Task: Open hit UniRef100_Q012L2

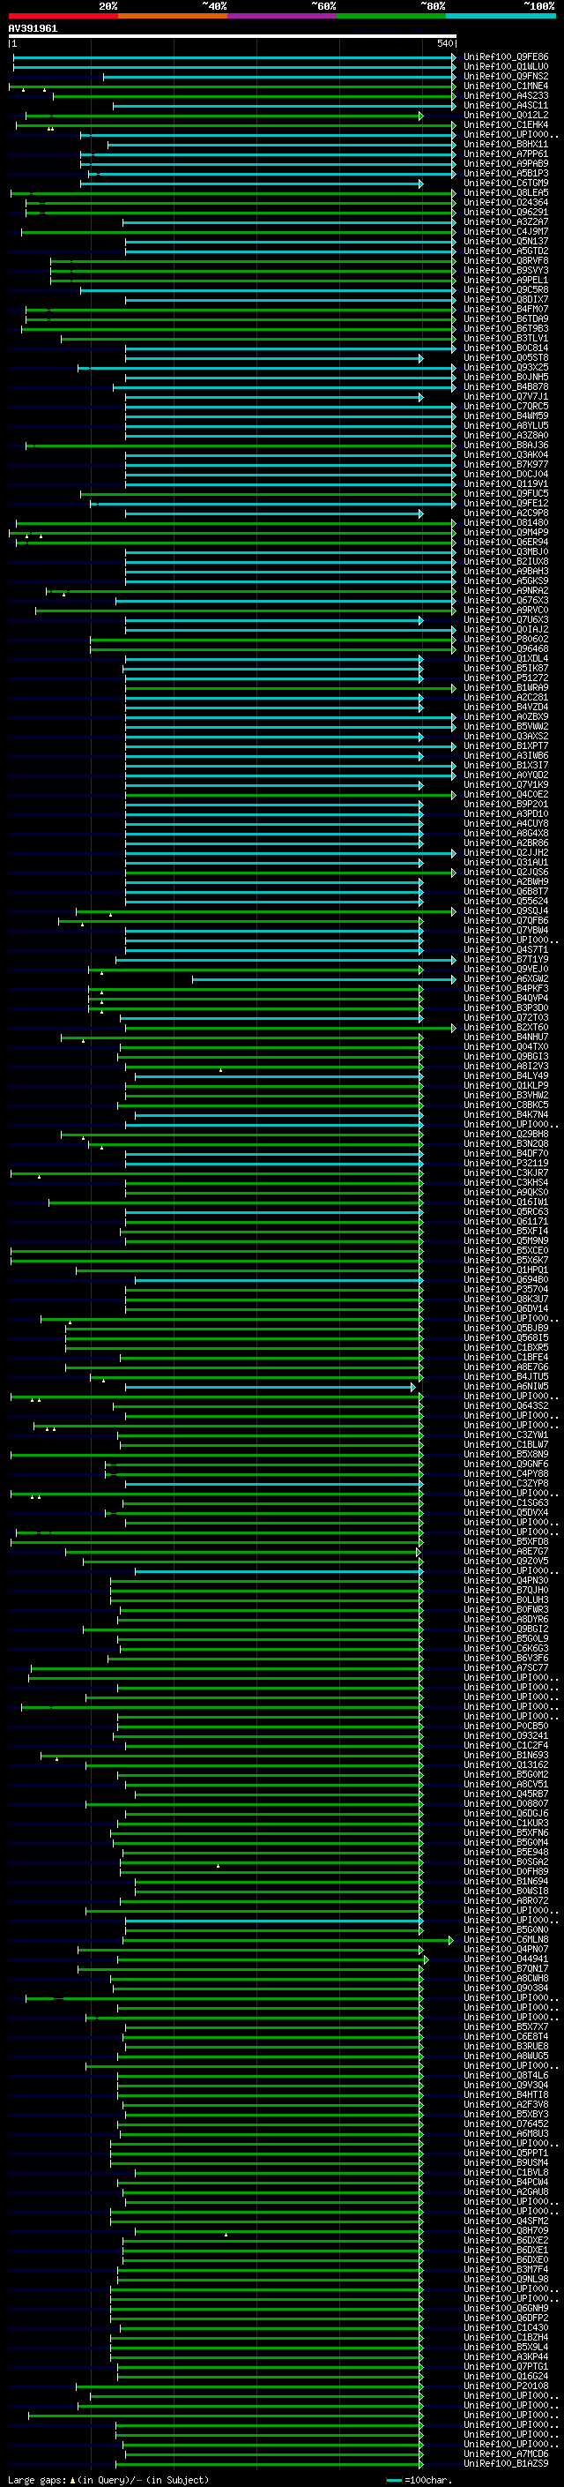Action: pos(506,115)
